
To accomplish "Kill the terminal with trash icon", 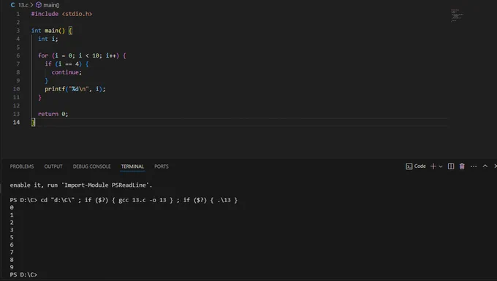I will 462,166.
